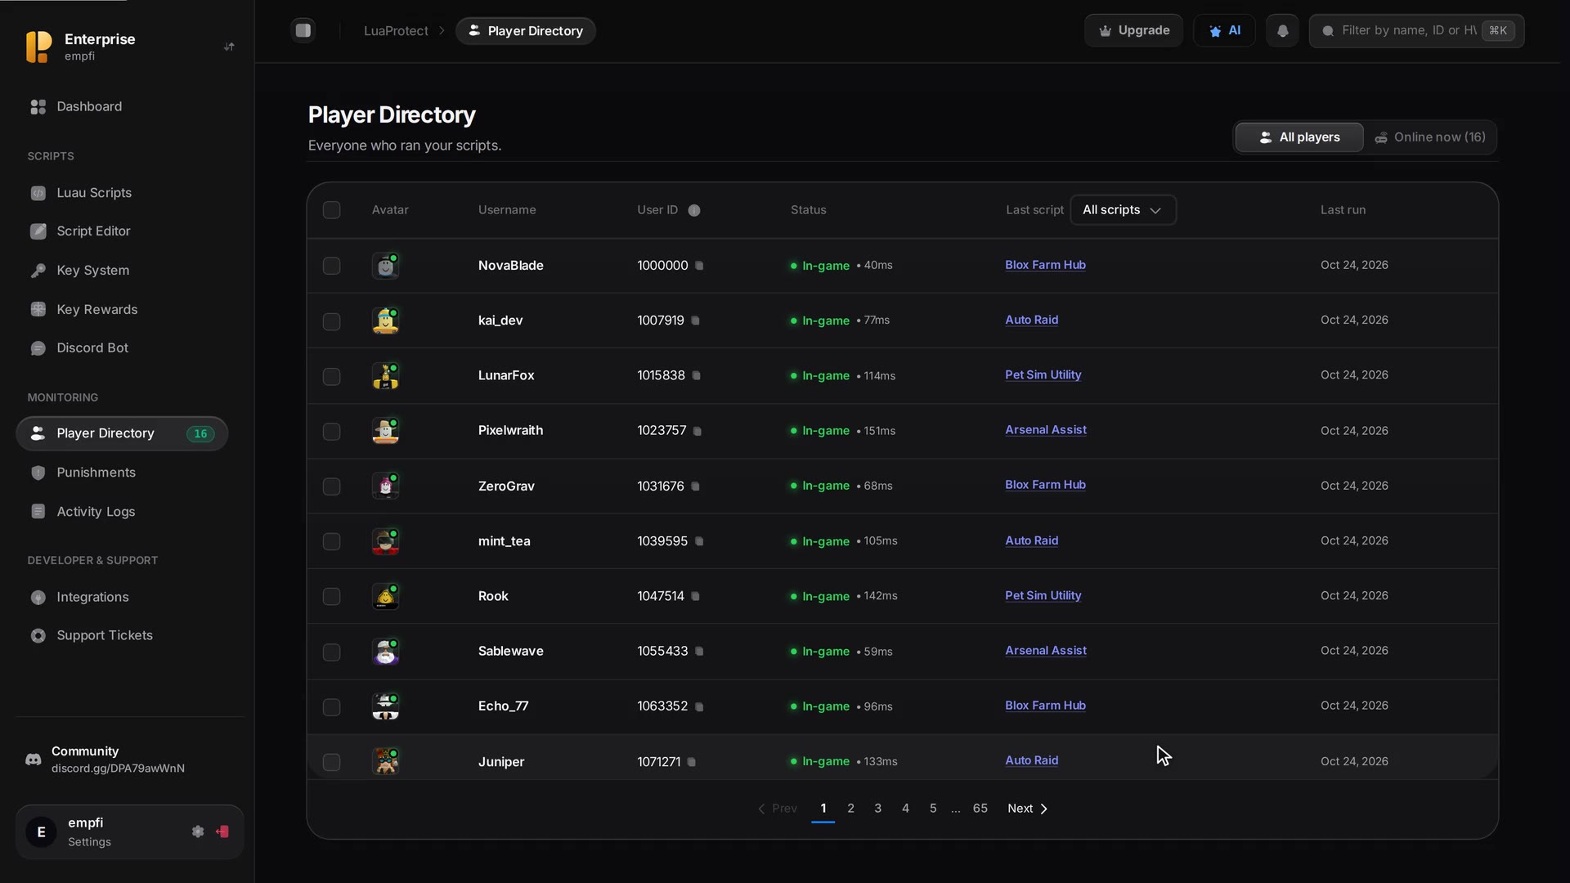1570x883 pixels.
Task: Open settings gear next to empfi
Action: point(198,831)
